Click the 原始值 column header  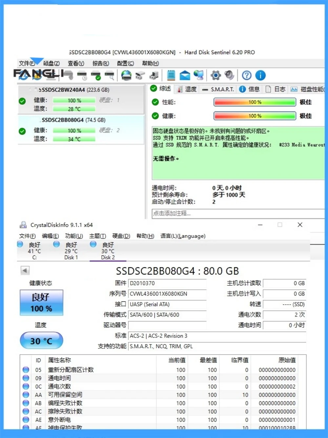[x=287, y=360]
